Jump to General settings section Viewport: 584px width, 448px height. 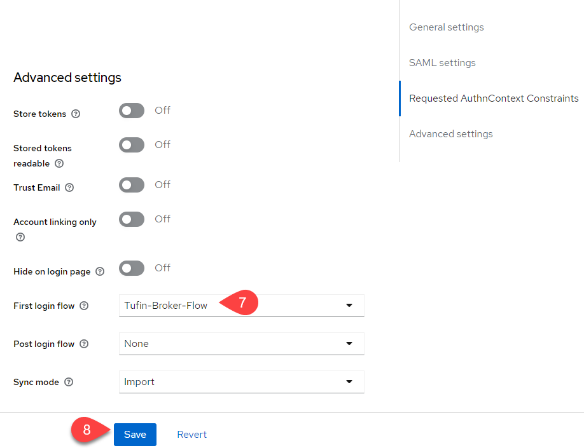[446, 27]
